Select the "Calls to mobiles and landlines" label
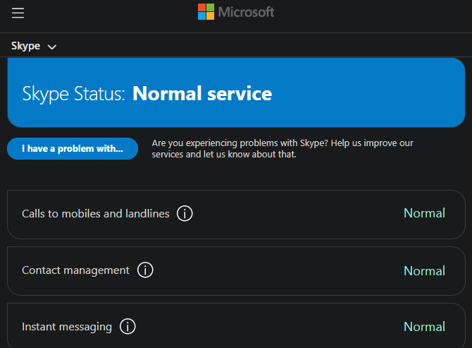The height and width of the screenshot is (348, 472). pyautogui.click(x=96, y=213)
